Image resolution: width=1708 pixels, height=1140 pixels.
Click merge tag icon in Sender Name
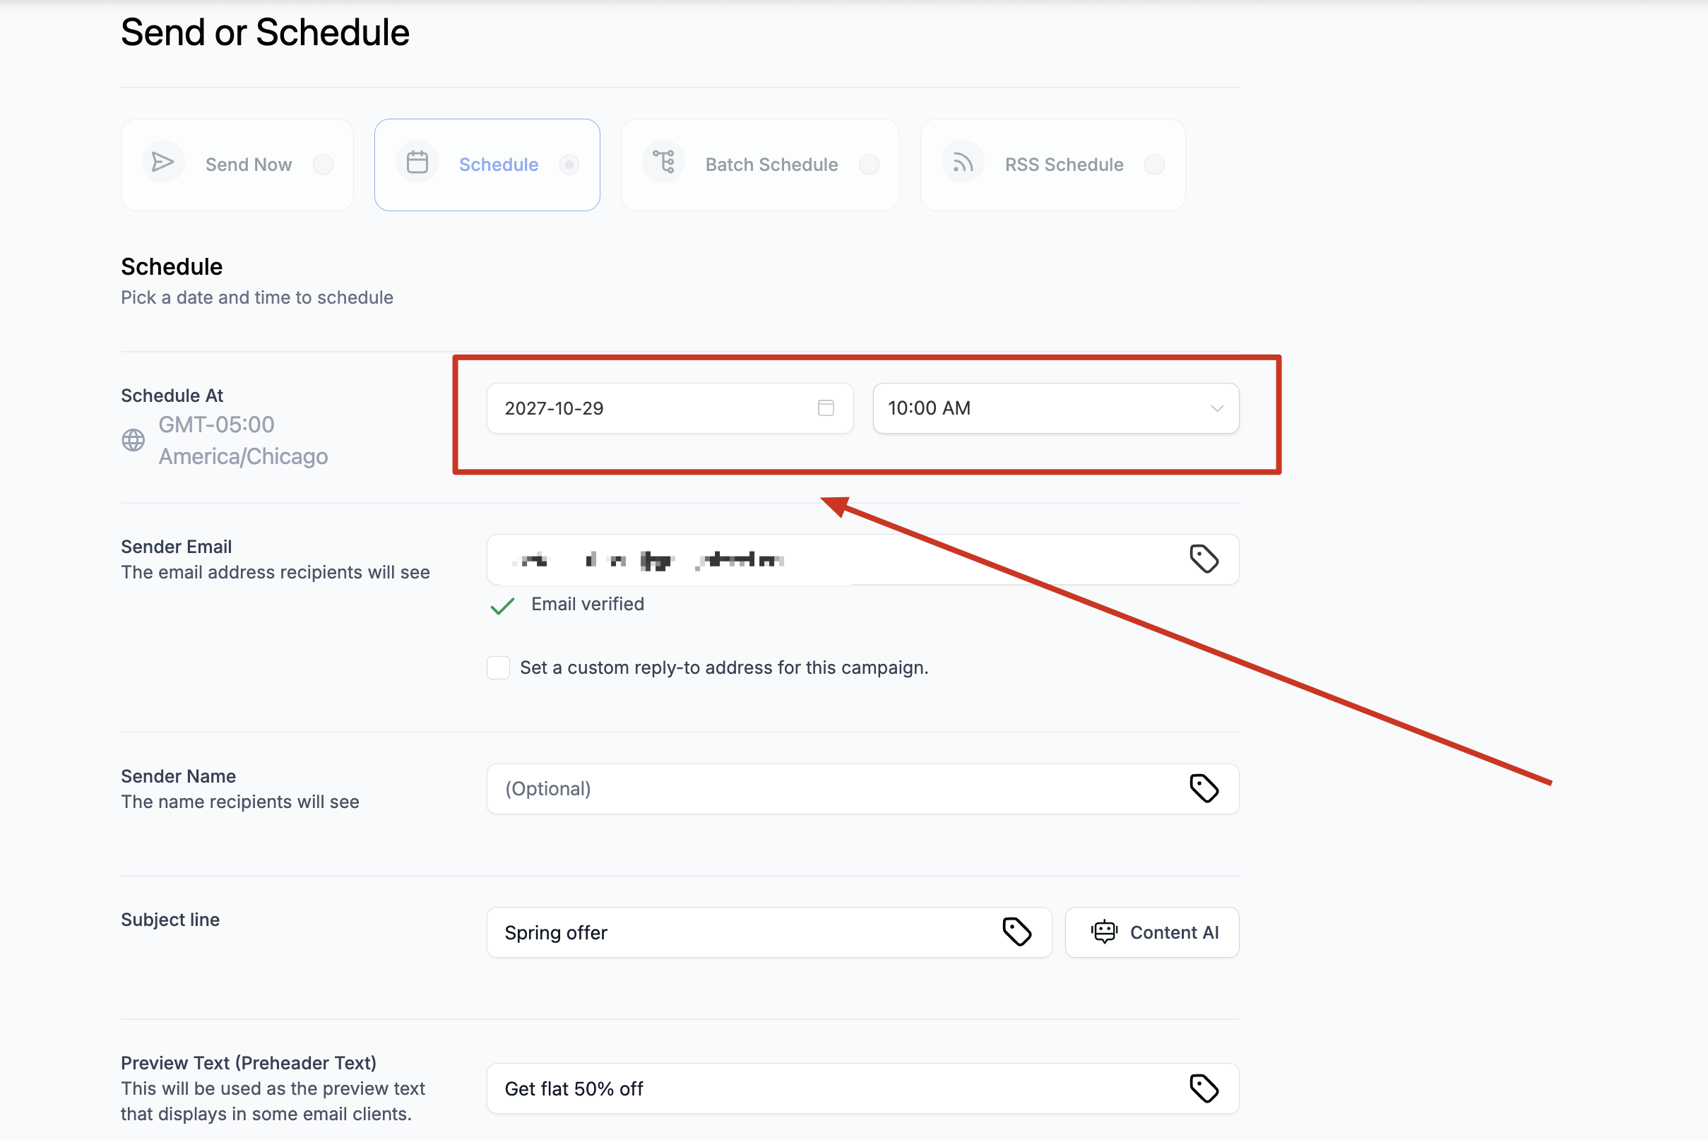tap(1204, 789)
